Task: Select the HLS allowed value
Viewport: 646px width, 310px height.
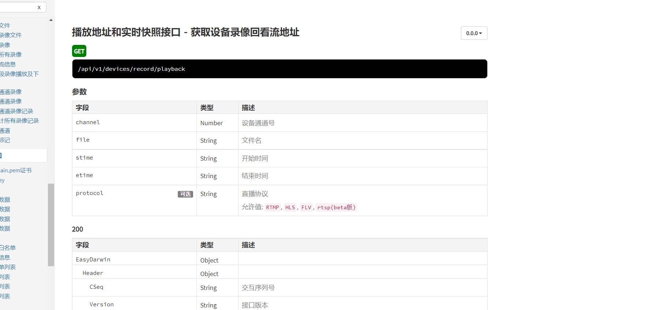Action: [290, 207]
